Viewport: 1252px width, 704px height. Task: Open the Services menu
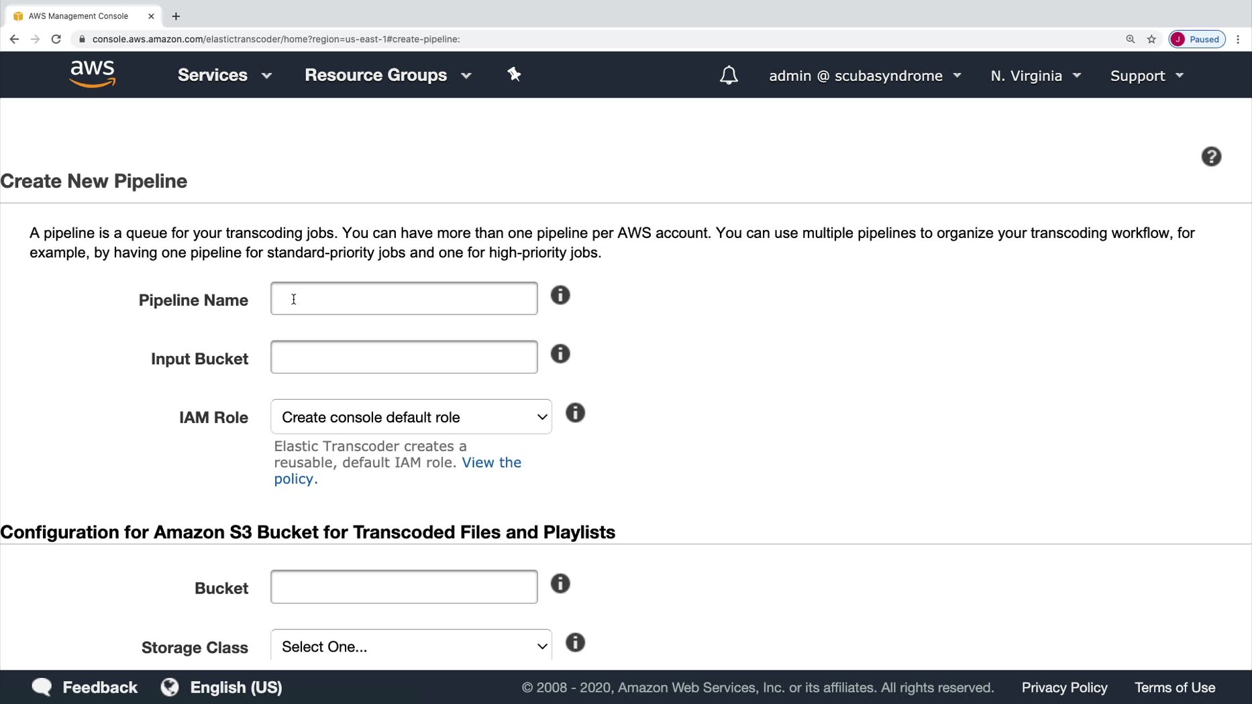224,75
